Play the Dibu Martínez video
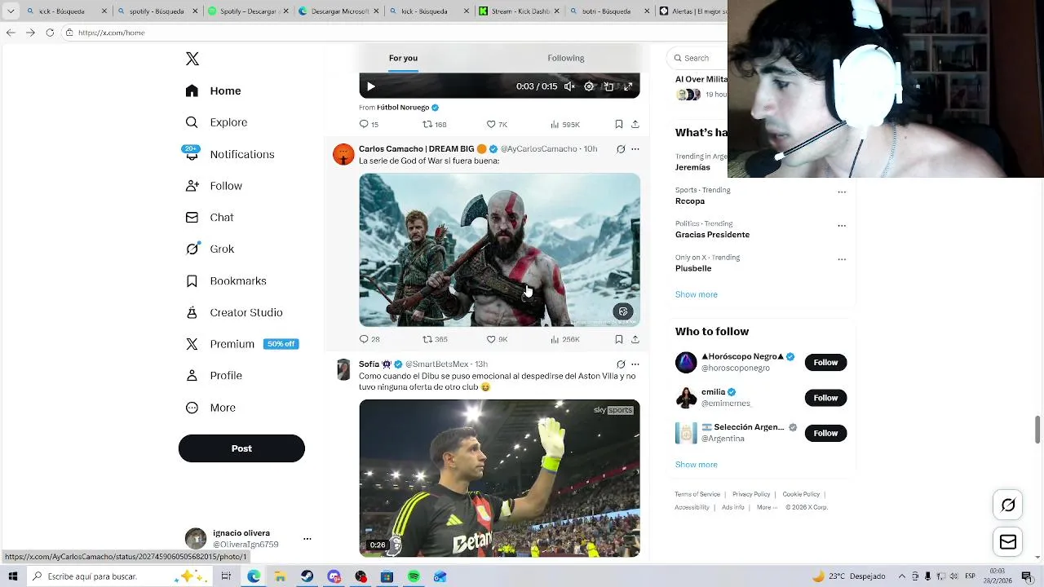1044x587 pixels. [x=499, y=479]
